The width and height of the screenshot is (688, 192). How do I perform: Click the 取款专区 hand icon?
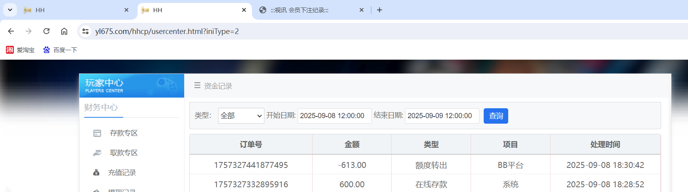point(97,153)
